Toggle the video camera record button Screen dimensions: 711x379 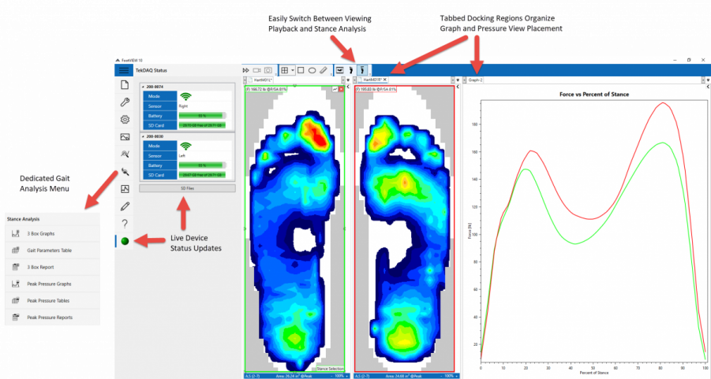[x=257, y=70]
